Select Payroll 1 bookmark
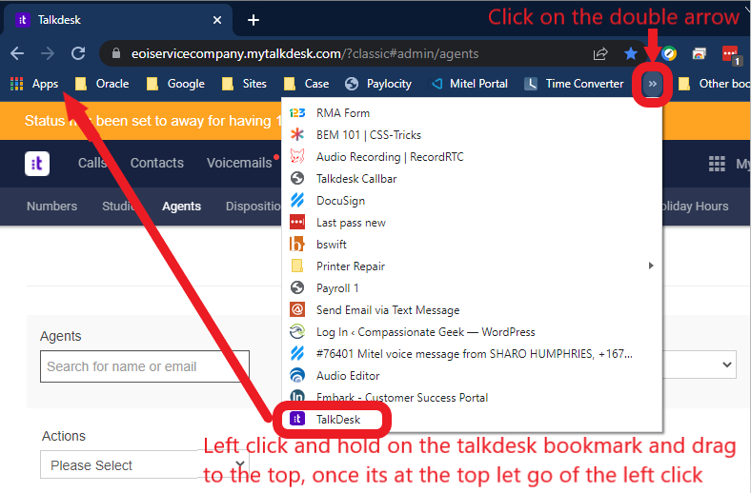 472,287
